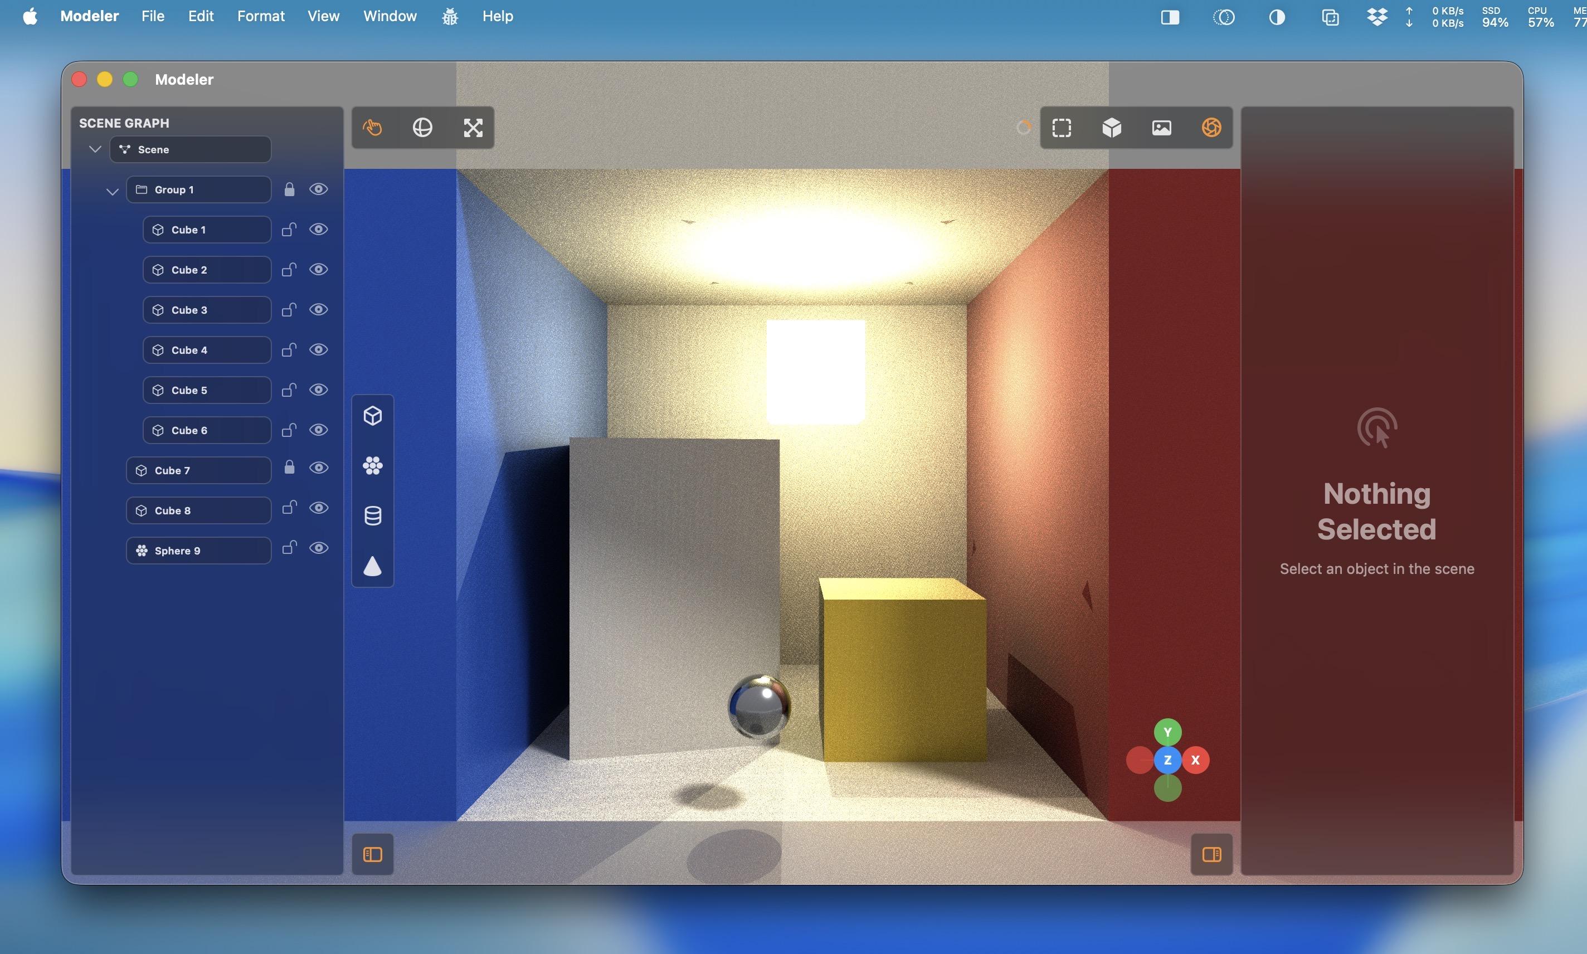Click the green Y axis gizmo handle

[x=1168, y=732]
